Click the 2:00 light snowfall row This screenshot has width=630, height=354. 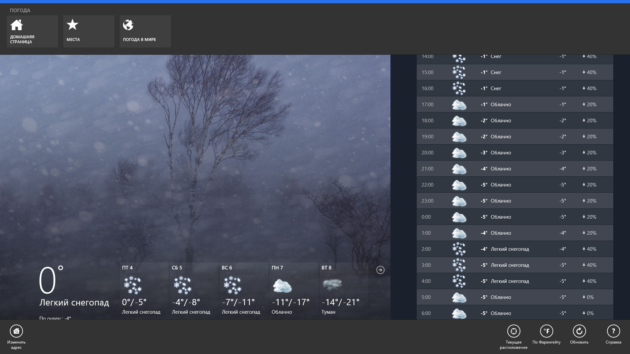point(514,249)
